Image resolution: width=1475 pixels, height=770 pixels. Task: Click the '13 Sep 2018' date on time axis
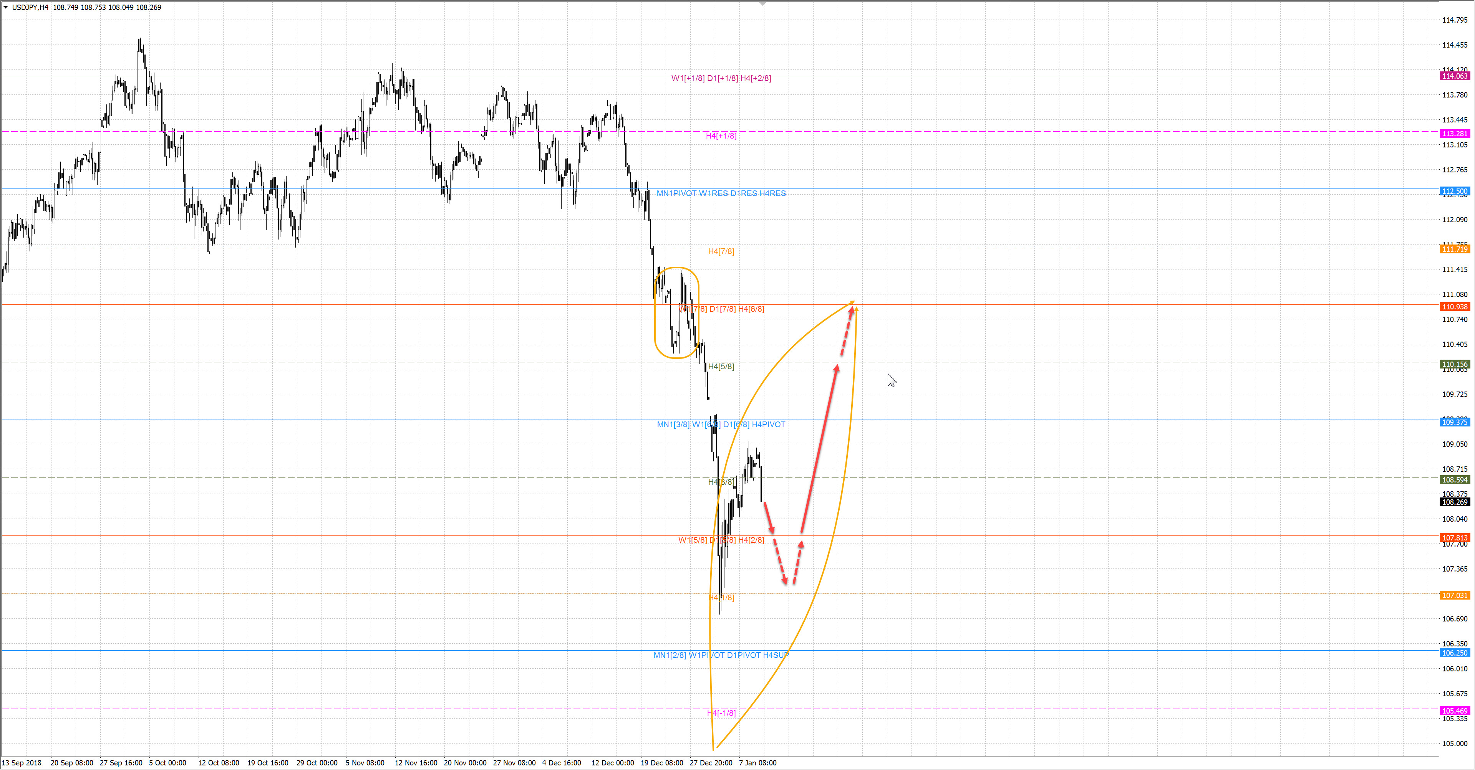22,763
